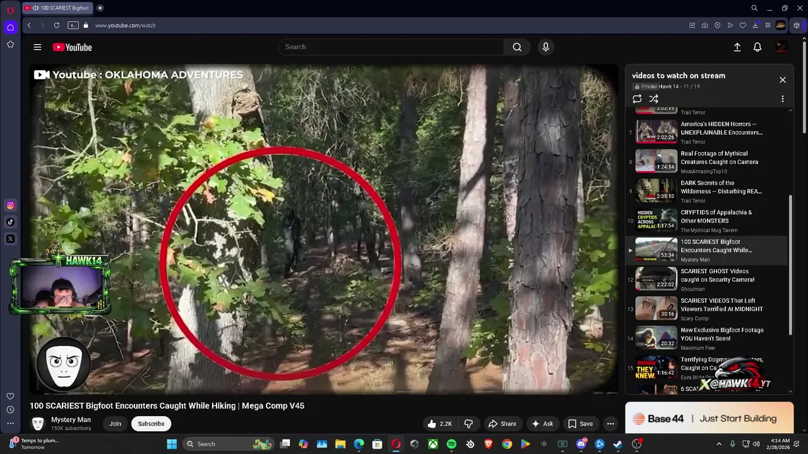Join the Mystery Man channel membership
This screenshot has height=454, width=808.
(x=115, y=424)
